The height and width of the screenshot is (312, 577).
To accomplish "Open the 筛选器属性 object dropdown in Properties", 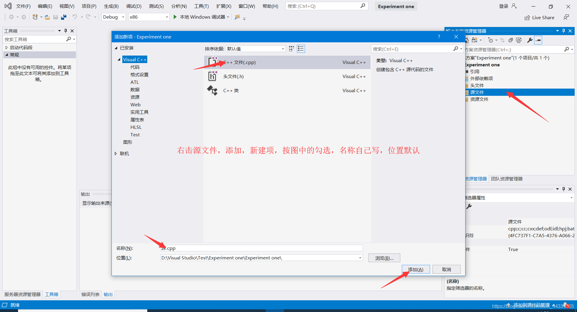I will [571, 198].
